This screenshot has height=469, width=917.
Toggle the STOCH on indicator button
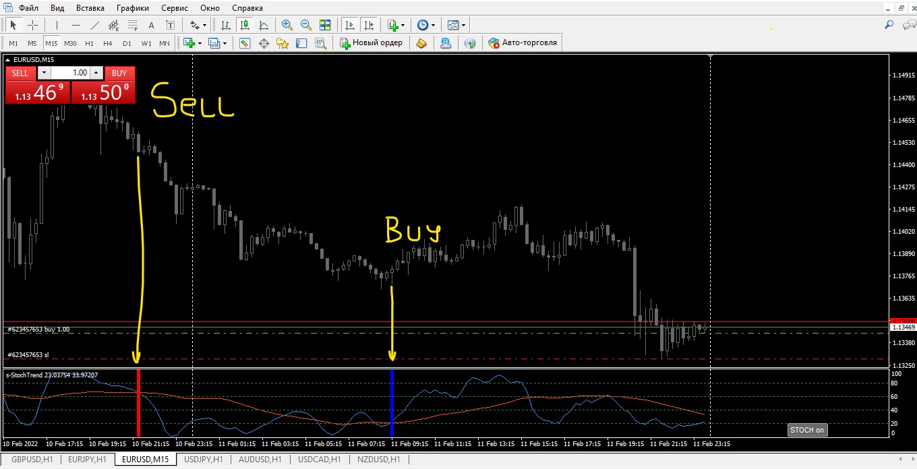tap(807, 430)
